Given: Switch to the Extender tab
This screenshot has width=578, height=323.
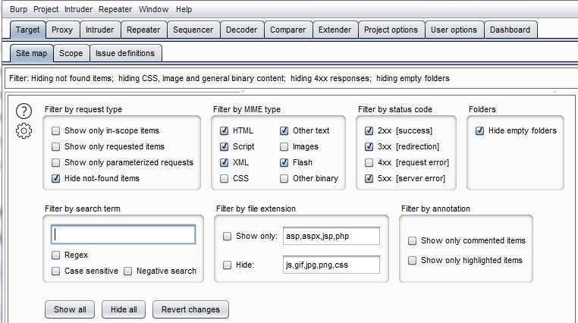Looking at the screenshot, I should 335,30.
